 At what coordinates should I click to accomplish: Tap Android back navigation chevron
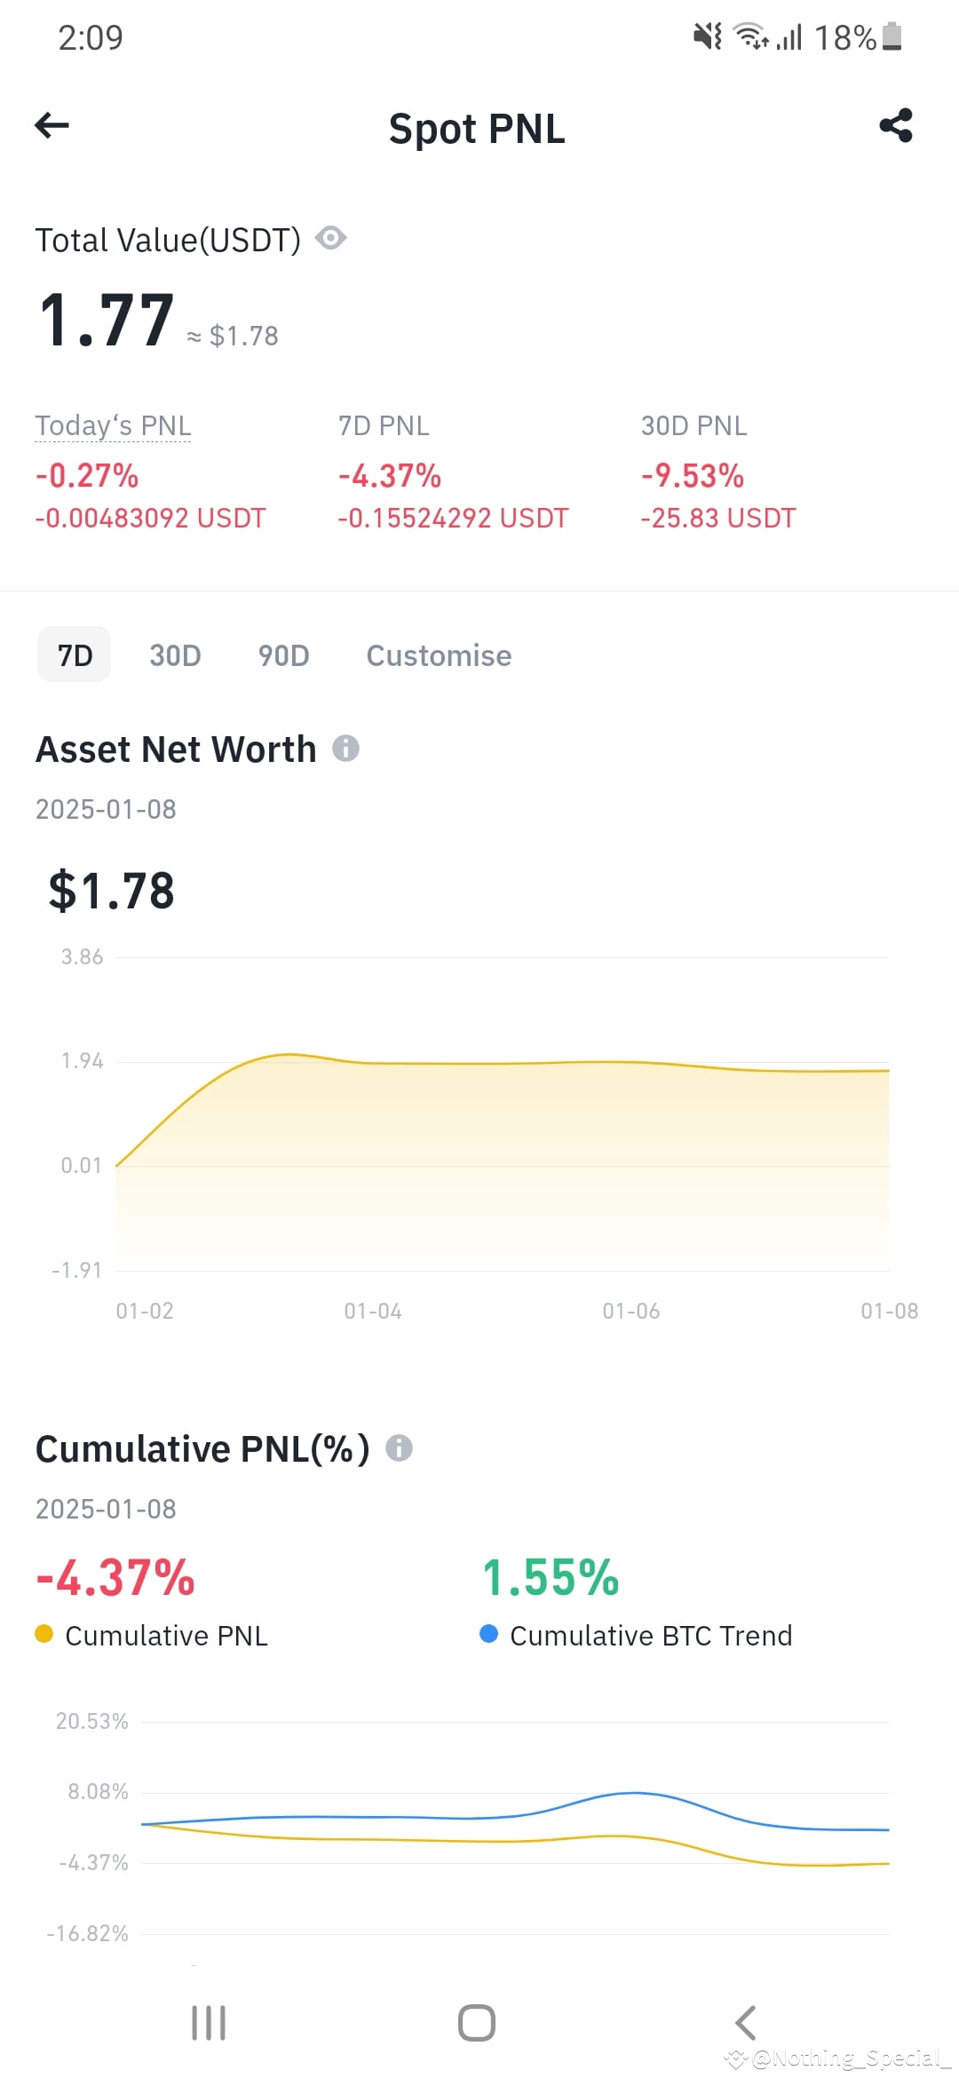click(746, 2023)
